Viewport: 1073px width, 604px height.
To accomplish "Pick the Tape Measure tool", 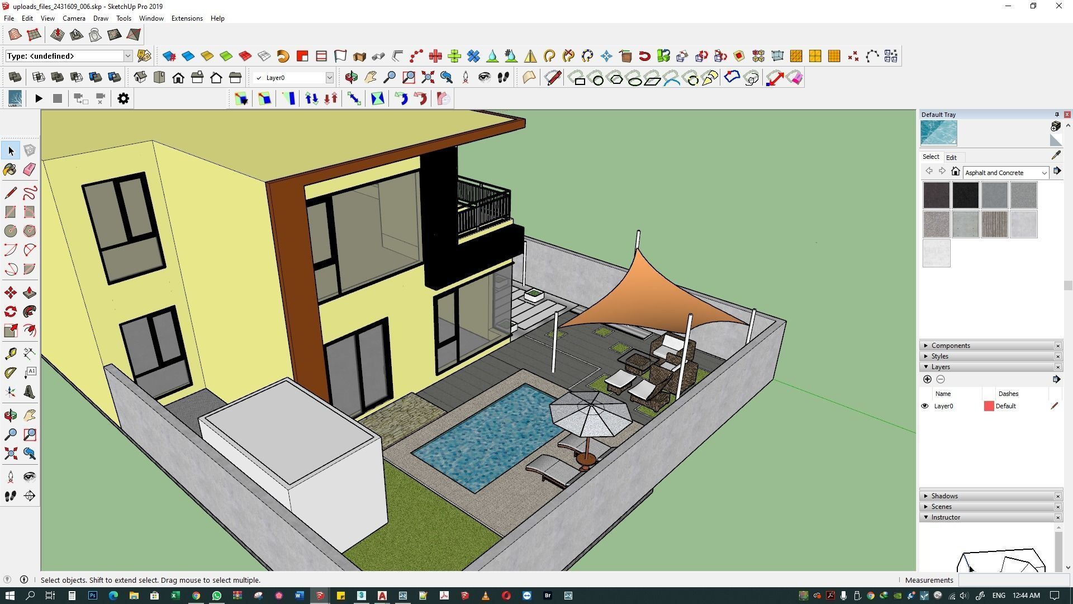I will pyautogui.click(x=10, y=353).
